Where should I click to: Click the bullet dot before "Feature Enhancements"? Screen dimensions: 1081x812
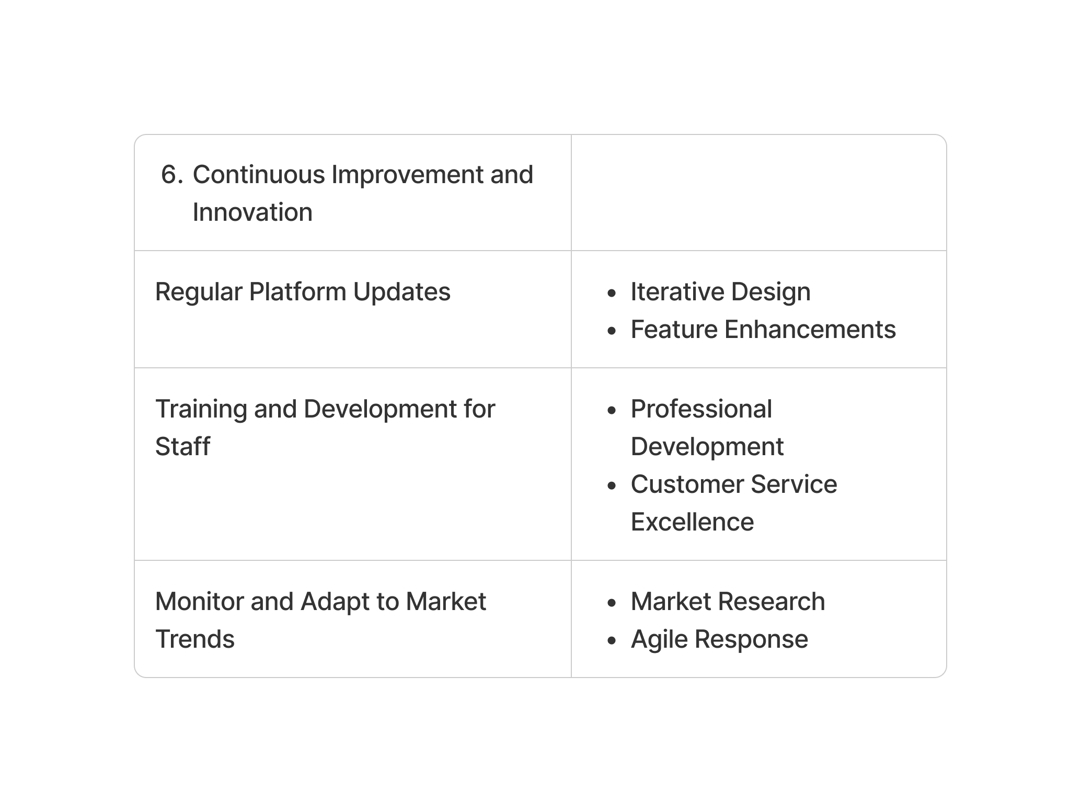pyautogui.click(x=612, y=331)
